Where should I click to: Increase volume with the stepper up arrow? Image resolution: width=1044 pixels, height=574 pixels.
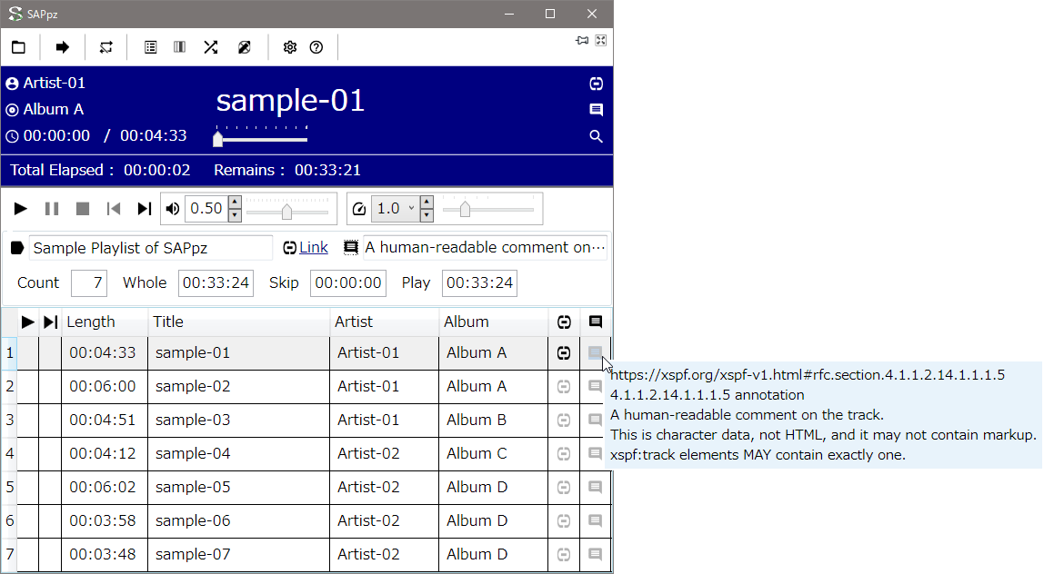point(235,203)
